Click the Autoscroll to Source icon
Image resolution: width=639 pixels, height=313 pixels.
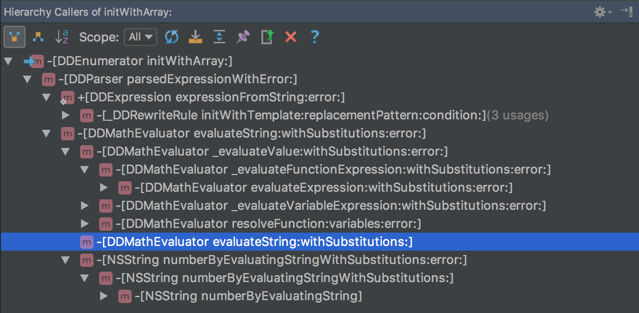pos(196,37)
